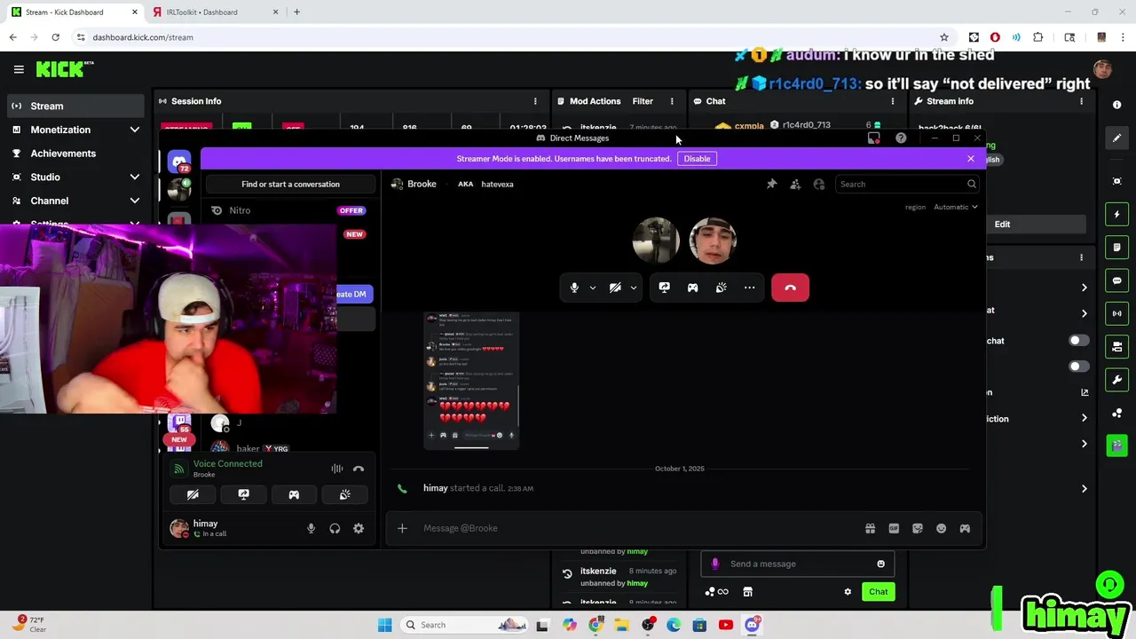The height and width of the screenshot is (639, 1136).
Task: Open Mod Actions Filter
Action: 643,101
